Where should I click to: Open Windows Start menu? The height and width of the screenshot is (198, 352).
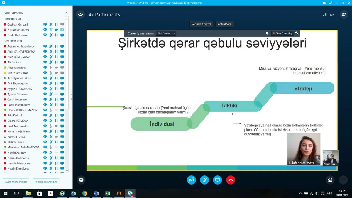point(5,194)
